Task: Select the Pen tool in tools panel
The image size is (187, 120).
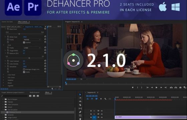Action: click(x=80, y=112)
